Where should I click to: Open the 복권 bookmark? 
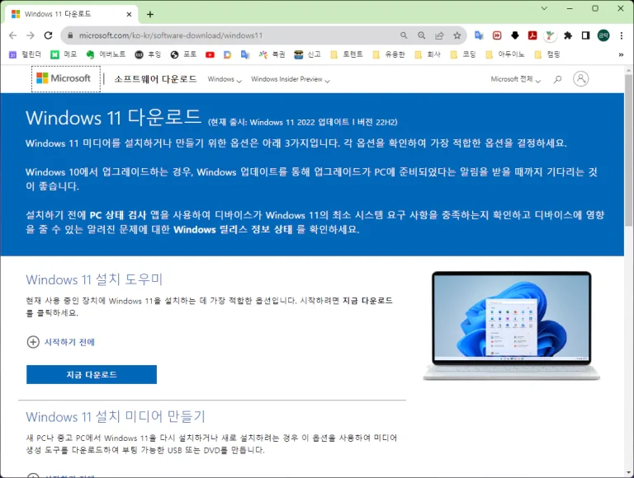[272, 54]
